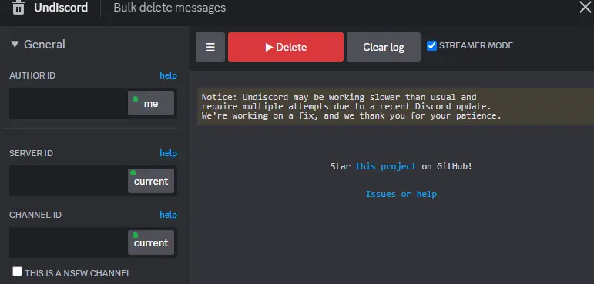Click the Clear log button
Screen dimensions: 594x284
pyautogui.click(x=384, y=47)
